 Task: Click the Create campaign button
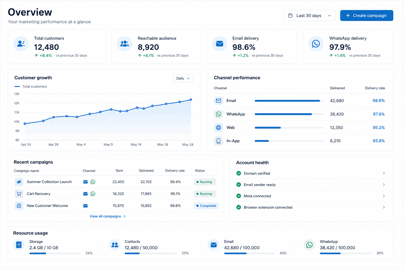(x=367, y=15)
